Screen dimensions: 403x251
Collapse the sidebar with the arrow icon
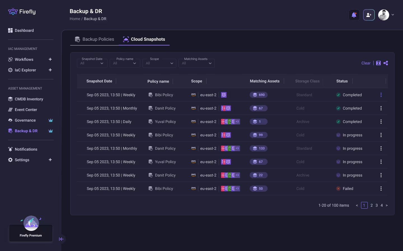coord(61,239)
